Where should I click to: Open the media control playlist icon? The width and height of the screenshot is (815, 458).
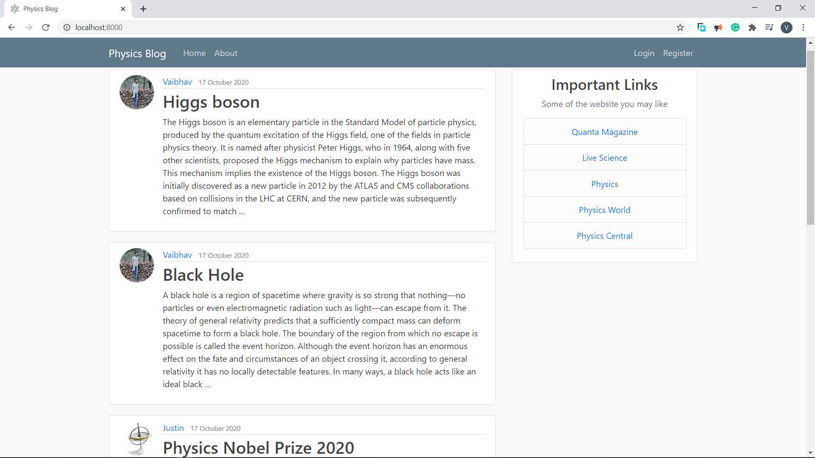point(769,28)
